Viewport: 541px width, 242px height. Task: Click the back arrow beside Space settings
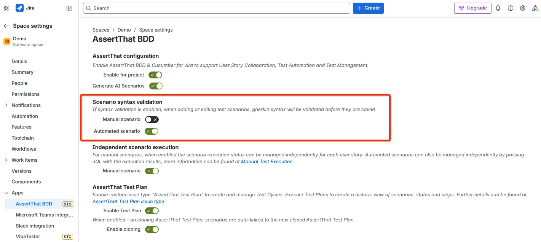[x=6, y=26]
